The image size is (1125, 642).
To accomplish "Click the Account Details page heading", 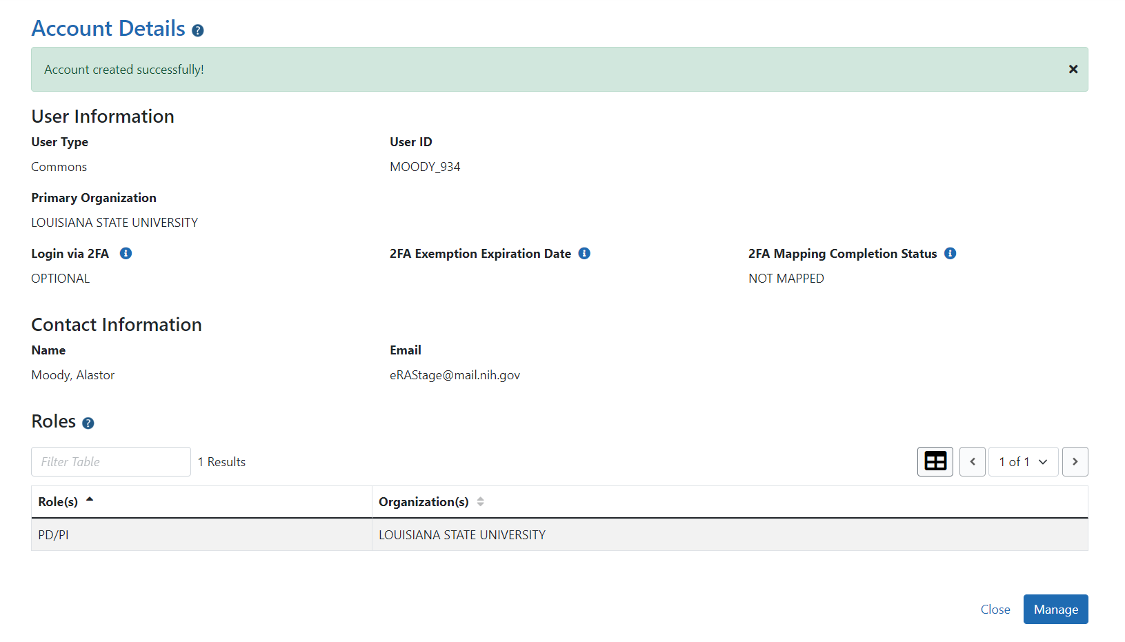I will pos(108,29).
